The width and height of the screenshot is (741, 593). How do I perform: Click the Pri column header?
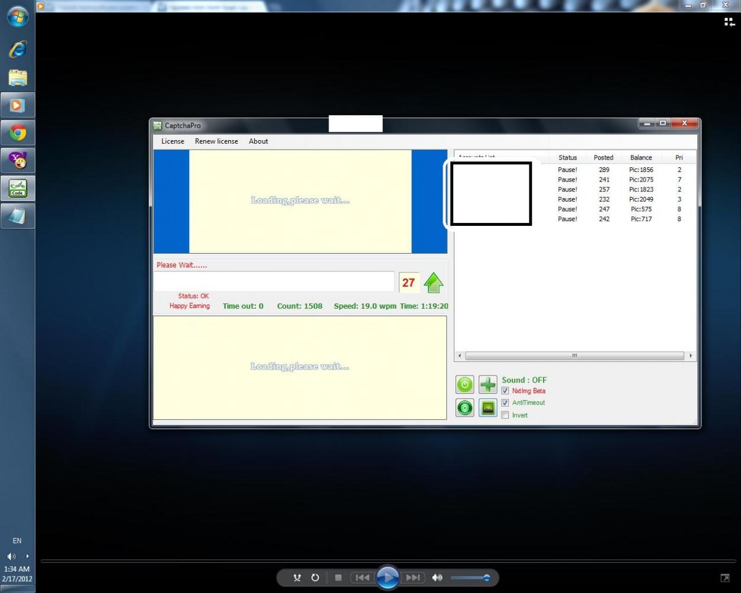pyautogui.click(x=679, y=157)
